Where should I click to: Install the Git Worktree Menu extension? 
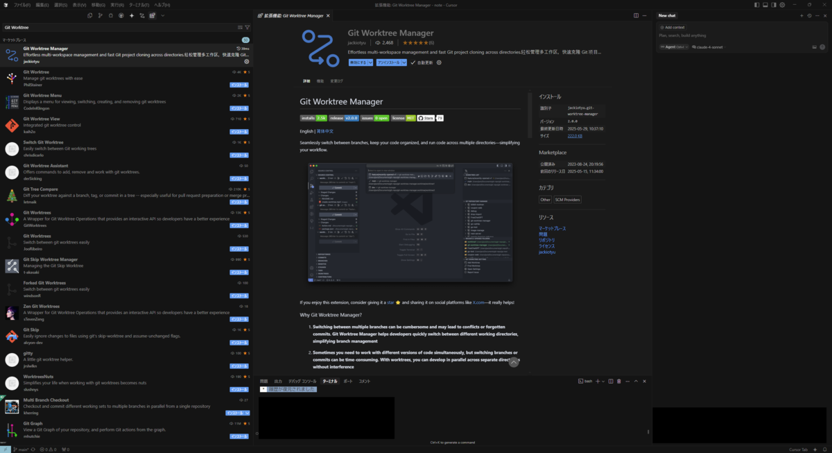[x=239, y=108]
